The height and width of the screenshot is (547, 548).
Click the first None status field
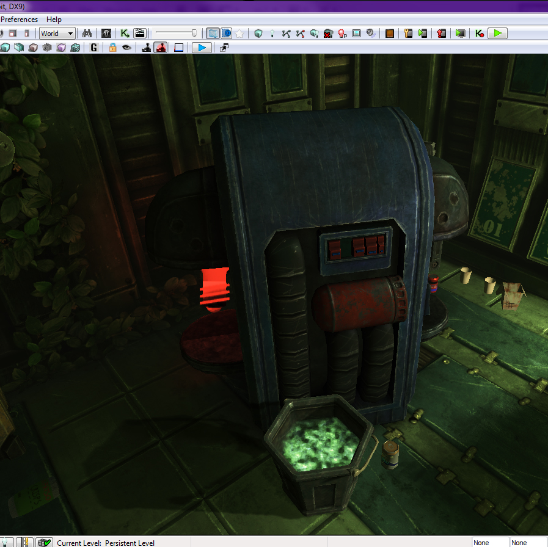[490, 543]
